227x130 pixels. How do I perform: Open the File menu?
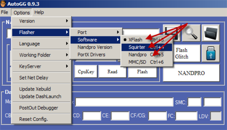pos(5,12)
